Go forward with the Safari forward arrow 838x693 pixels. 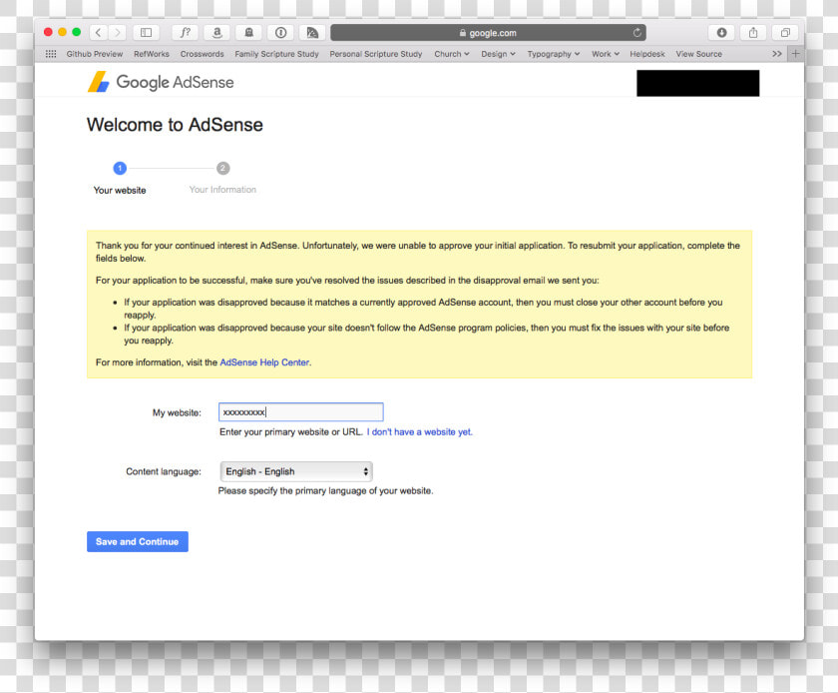118,33
